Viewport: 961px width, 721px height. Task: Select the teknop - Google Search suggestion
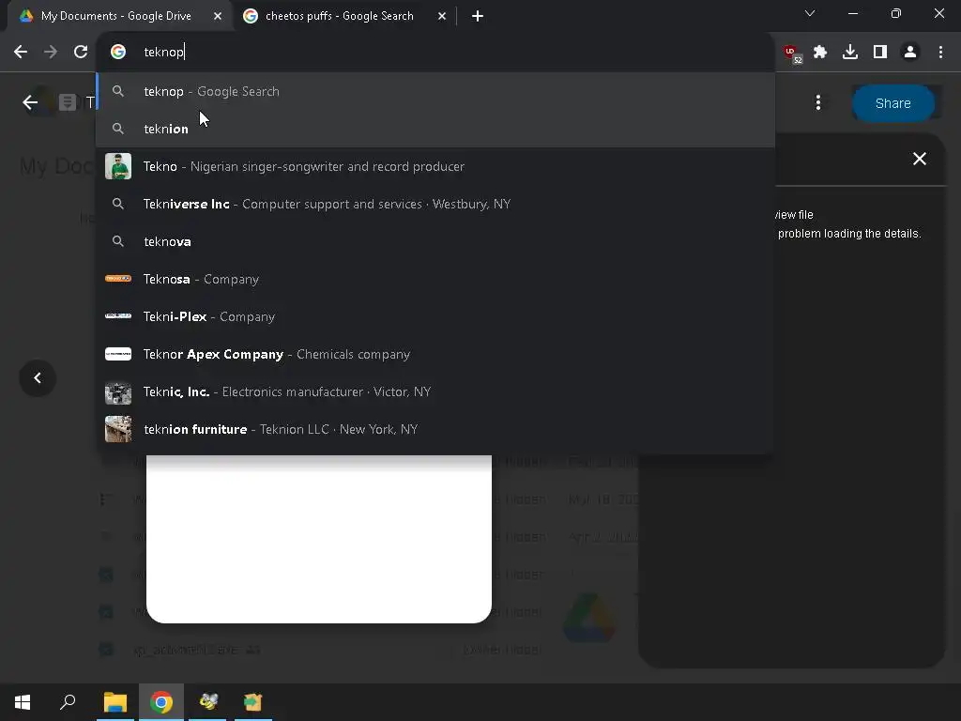tap(435, 91)
